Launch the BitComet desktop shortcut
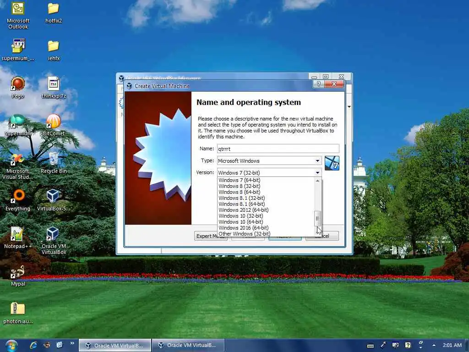 coord(54,125)
